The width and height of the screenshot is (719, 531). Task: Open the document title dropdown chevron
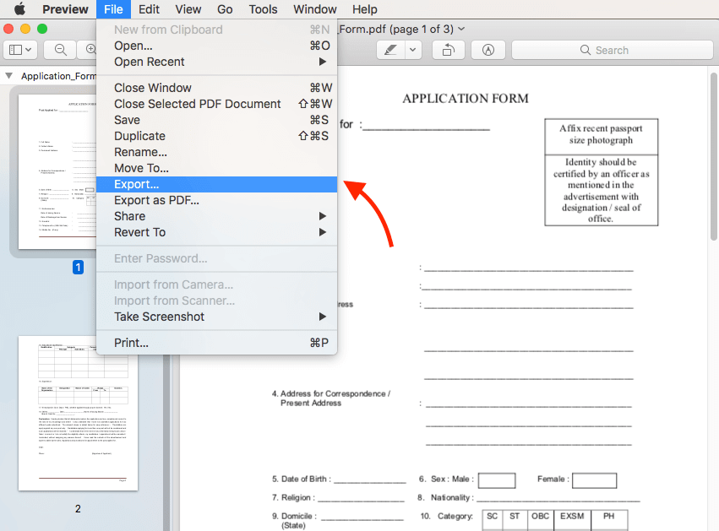461,29
